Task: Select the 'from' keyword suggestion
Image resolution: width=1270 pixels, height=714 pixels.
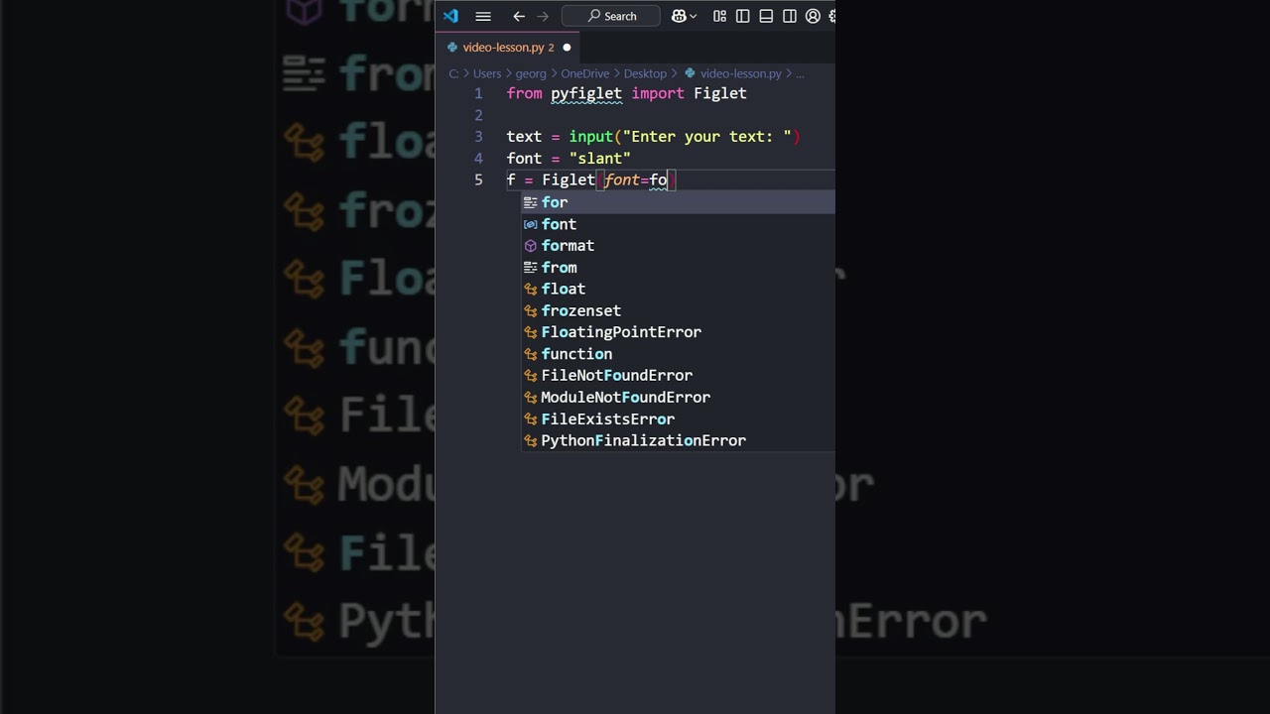Action: (679, 268)
